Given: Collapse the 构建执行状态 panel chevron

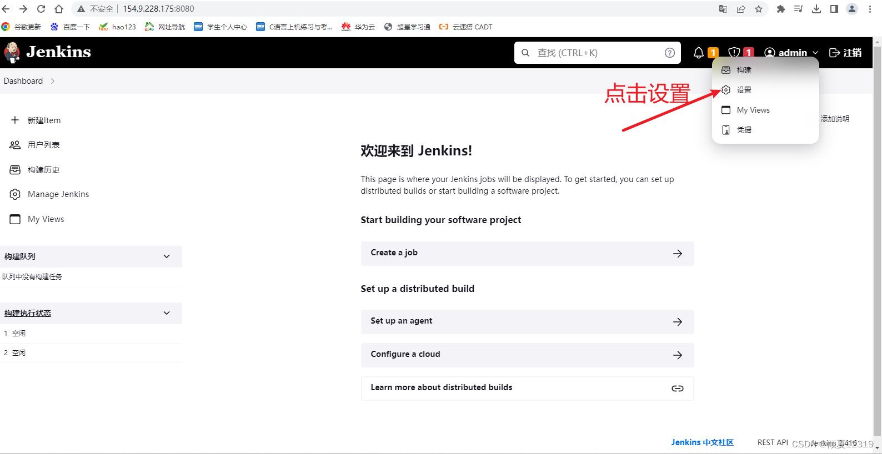Looking at the screenshot, I should coord(167,313).
